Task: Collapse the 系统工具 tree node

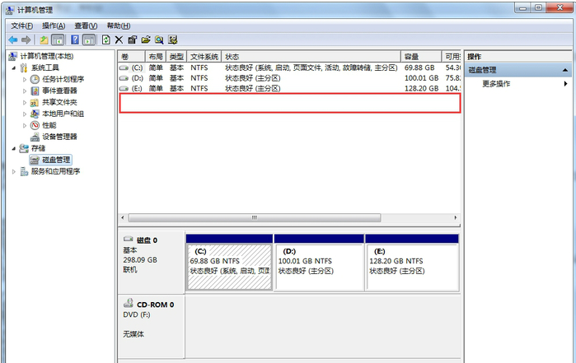Action: (14, 67)
